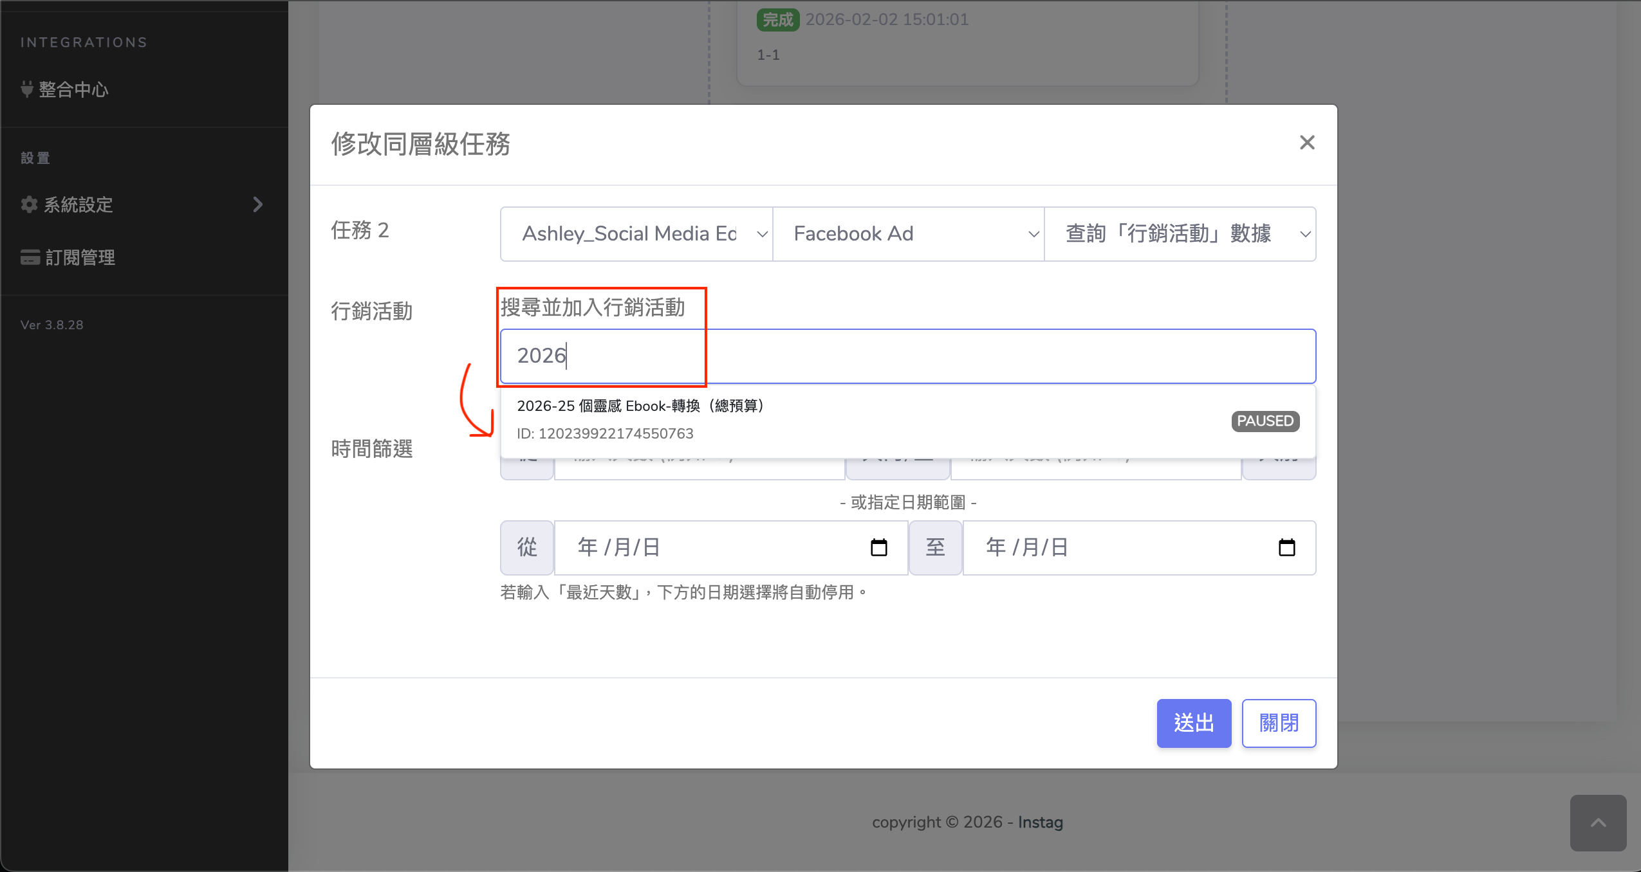Click the 關閉 close button
1641x872 pixels.
tap(1278, 723)
